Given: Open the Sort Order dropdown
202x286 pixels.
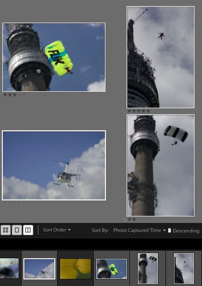Looking at the screenshot, I should [x=57, y=230].
